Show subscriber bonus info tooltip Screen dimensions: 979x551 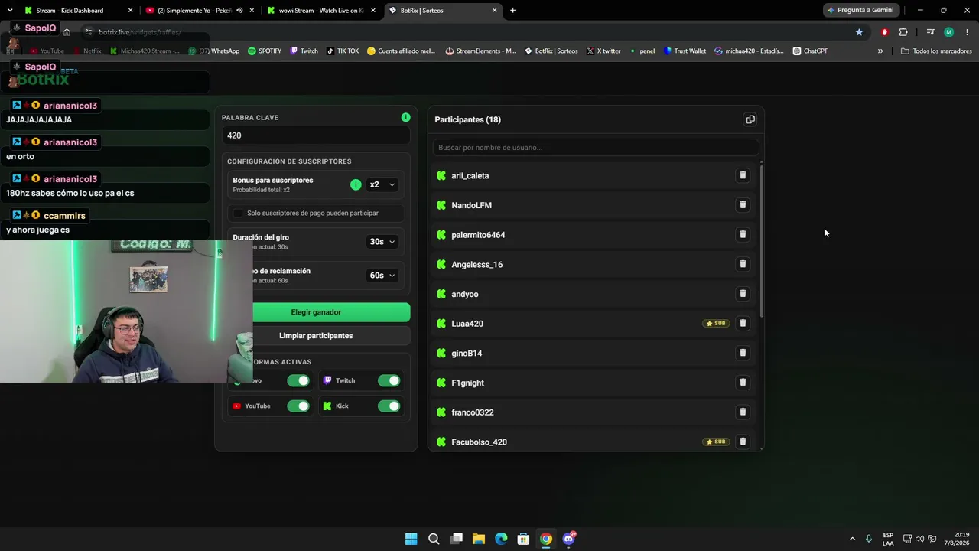[x=356, y=184]
